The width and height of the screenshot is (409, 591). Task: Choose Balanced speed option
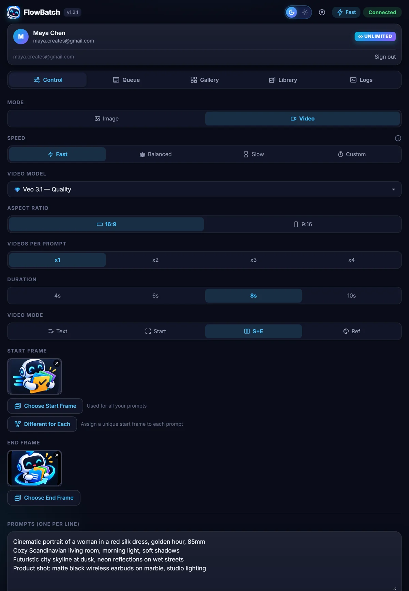click(155, 154)
